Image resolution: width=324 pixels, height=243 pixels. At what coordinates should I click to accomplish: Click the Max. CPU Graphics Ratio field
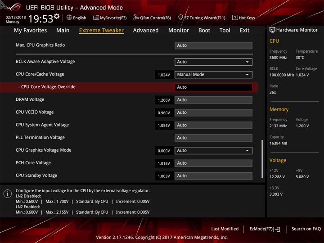(x=213, y=45)
